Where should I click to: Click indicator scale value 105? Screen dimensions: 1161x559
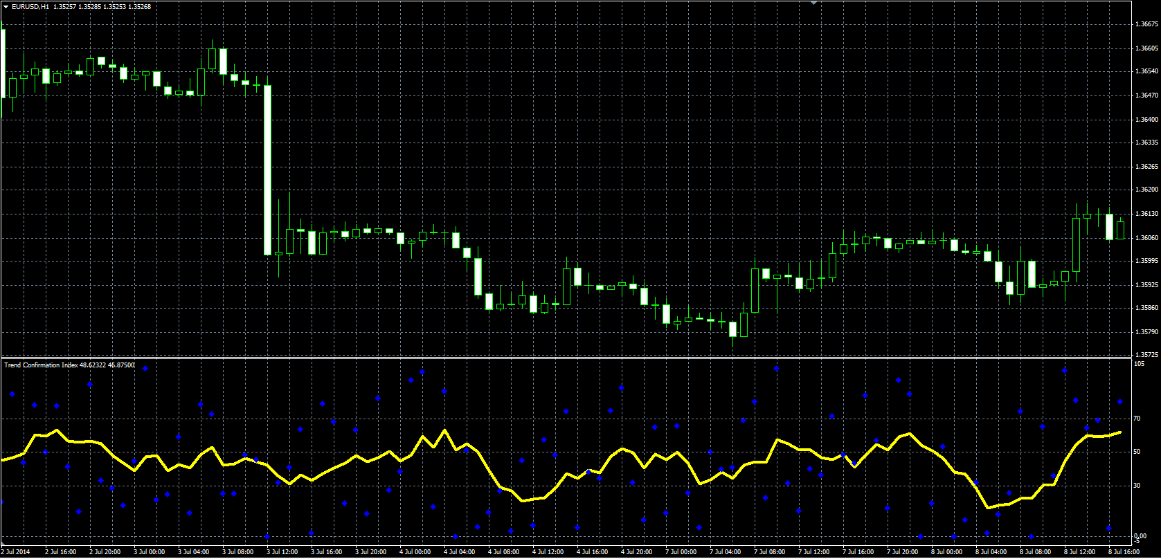(x=1140, y=364)
